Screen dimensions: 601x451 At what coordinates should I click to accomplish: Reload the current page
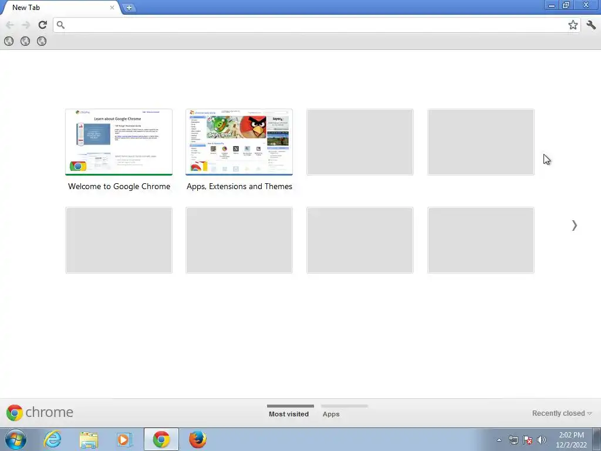pos(42,25)
